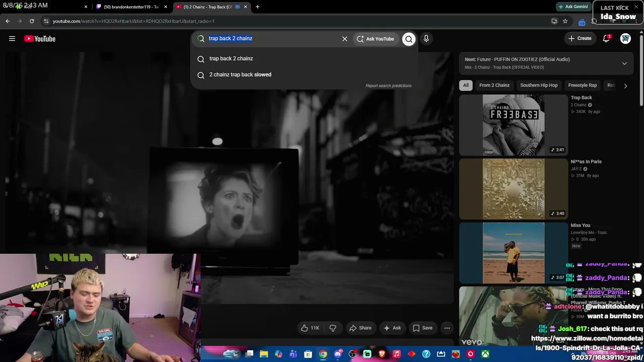The height and width of the screenshot is (362, 644).
Task: Like the video with thumbs up
Action: coord(309,328)
